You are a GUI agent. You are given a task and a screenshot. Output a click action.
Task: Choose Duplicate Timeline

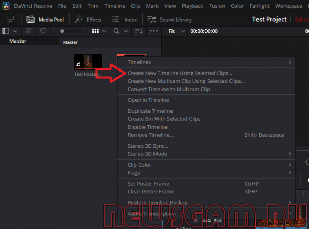click(207, 111)
